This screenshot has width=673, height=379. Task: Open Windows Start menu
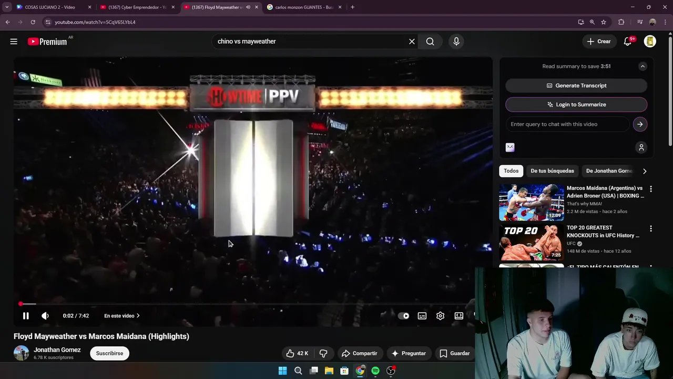(x=283, y=371)
